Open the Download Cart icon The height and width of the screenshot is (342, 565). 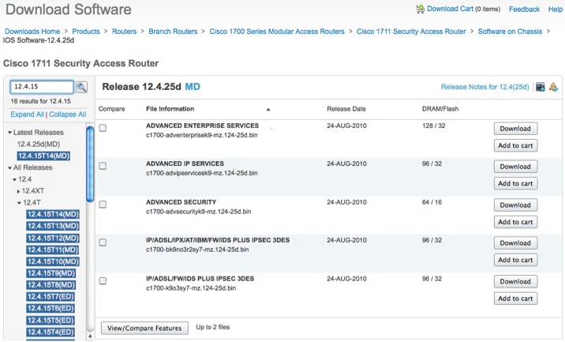(420, 9)
